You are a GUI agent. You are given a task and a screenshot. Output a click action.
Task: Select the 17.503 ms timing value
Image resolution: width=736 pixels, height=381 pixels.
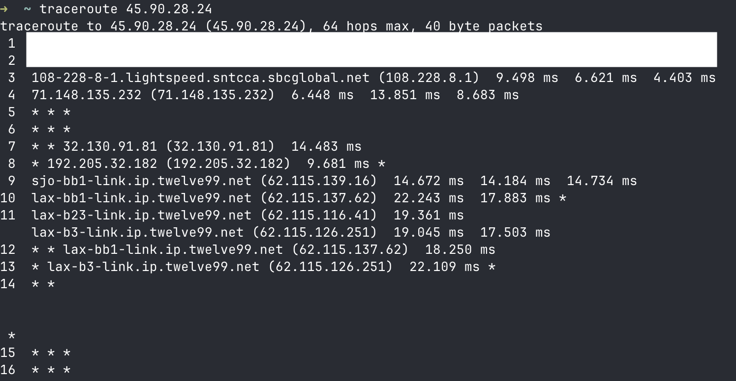coord(515,232)
